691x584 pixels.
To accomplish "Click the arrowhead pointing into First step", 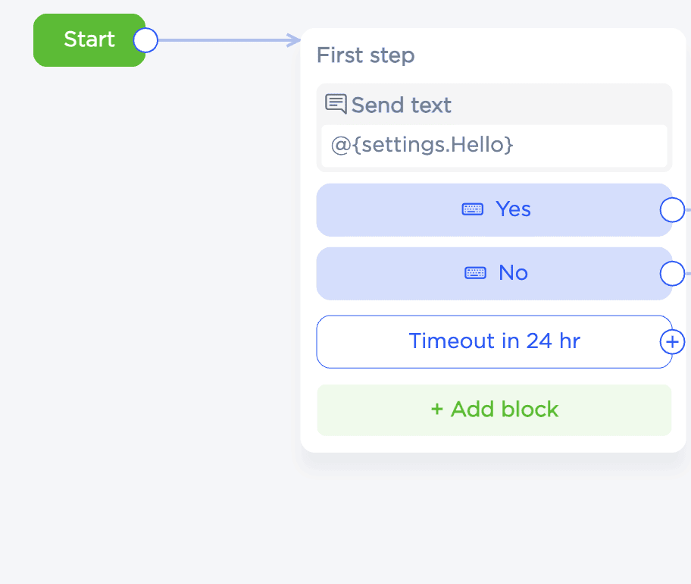I will [x=295, y=40].
